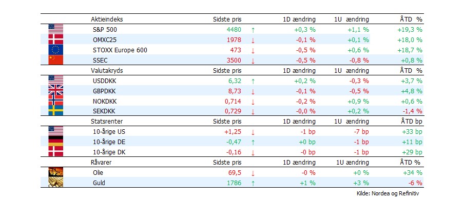Select the Statsrenter section heading

pos(107,122)
